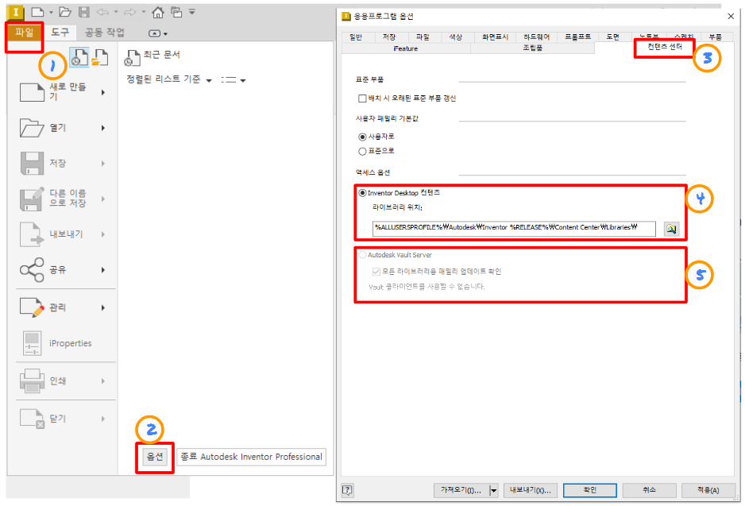Viewport: 745px width, 506px height.
Task: Select the 표준으로 radio button
Action: (x=362, y=151)
